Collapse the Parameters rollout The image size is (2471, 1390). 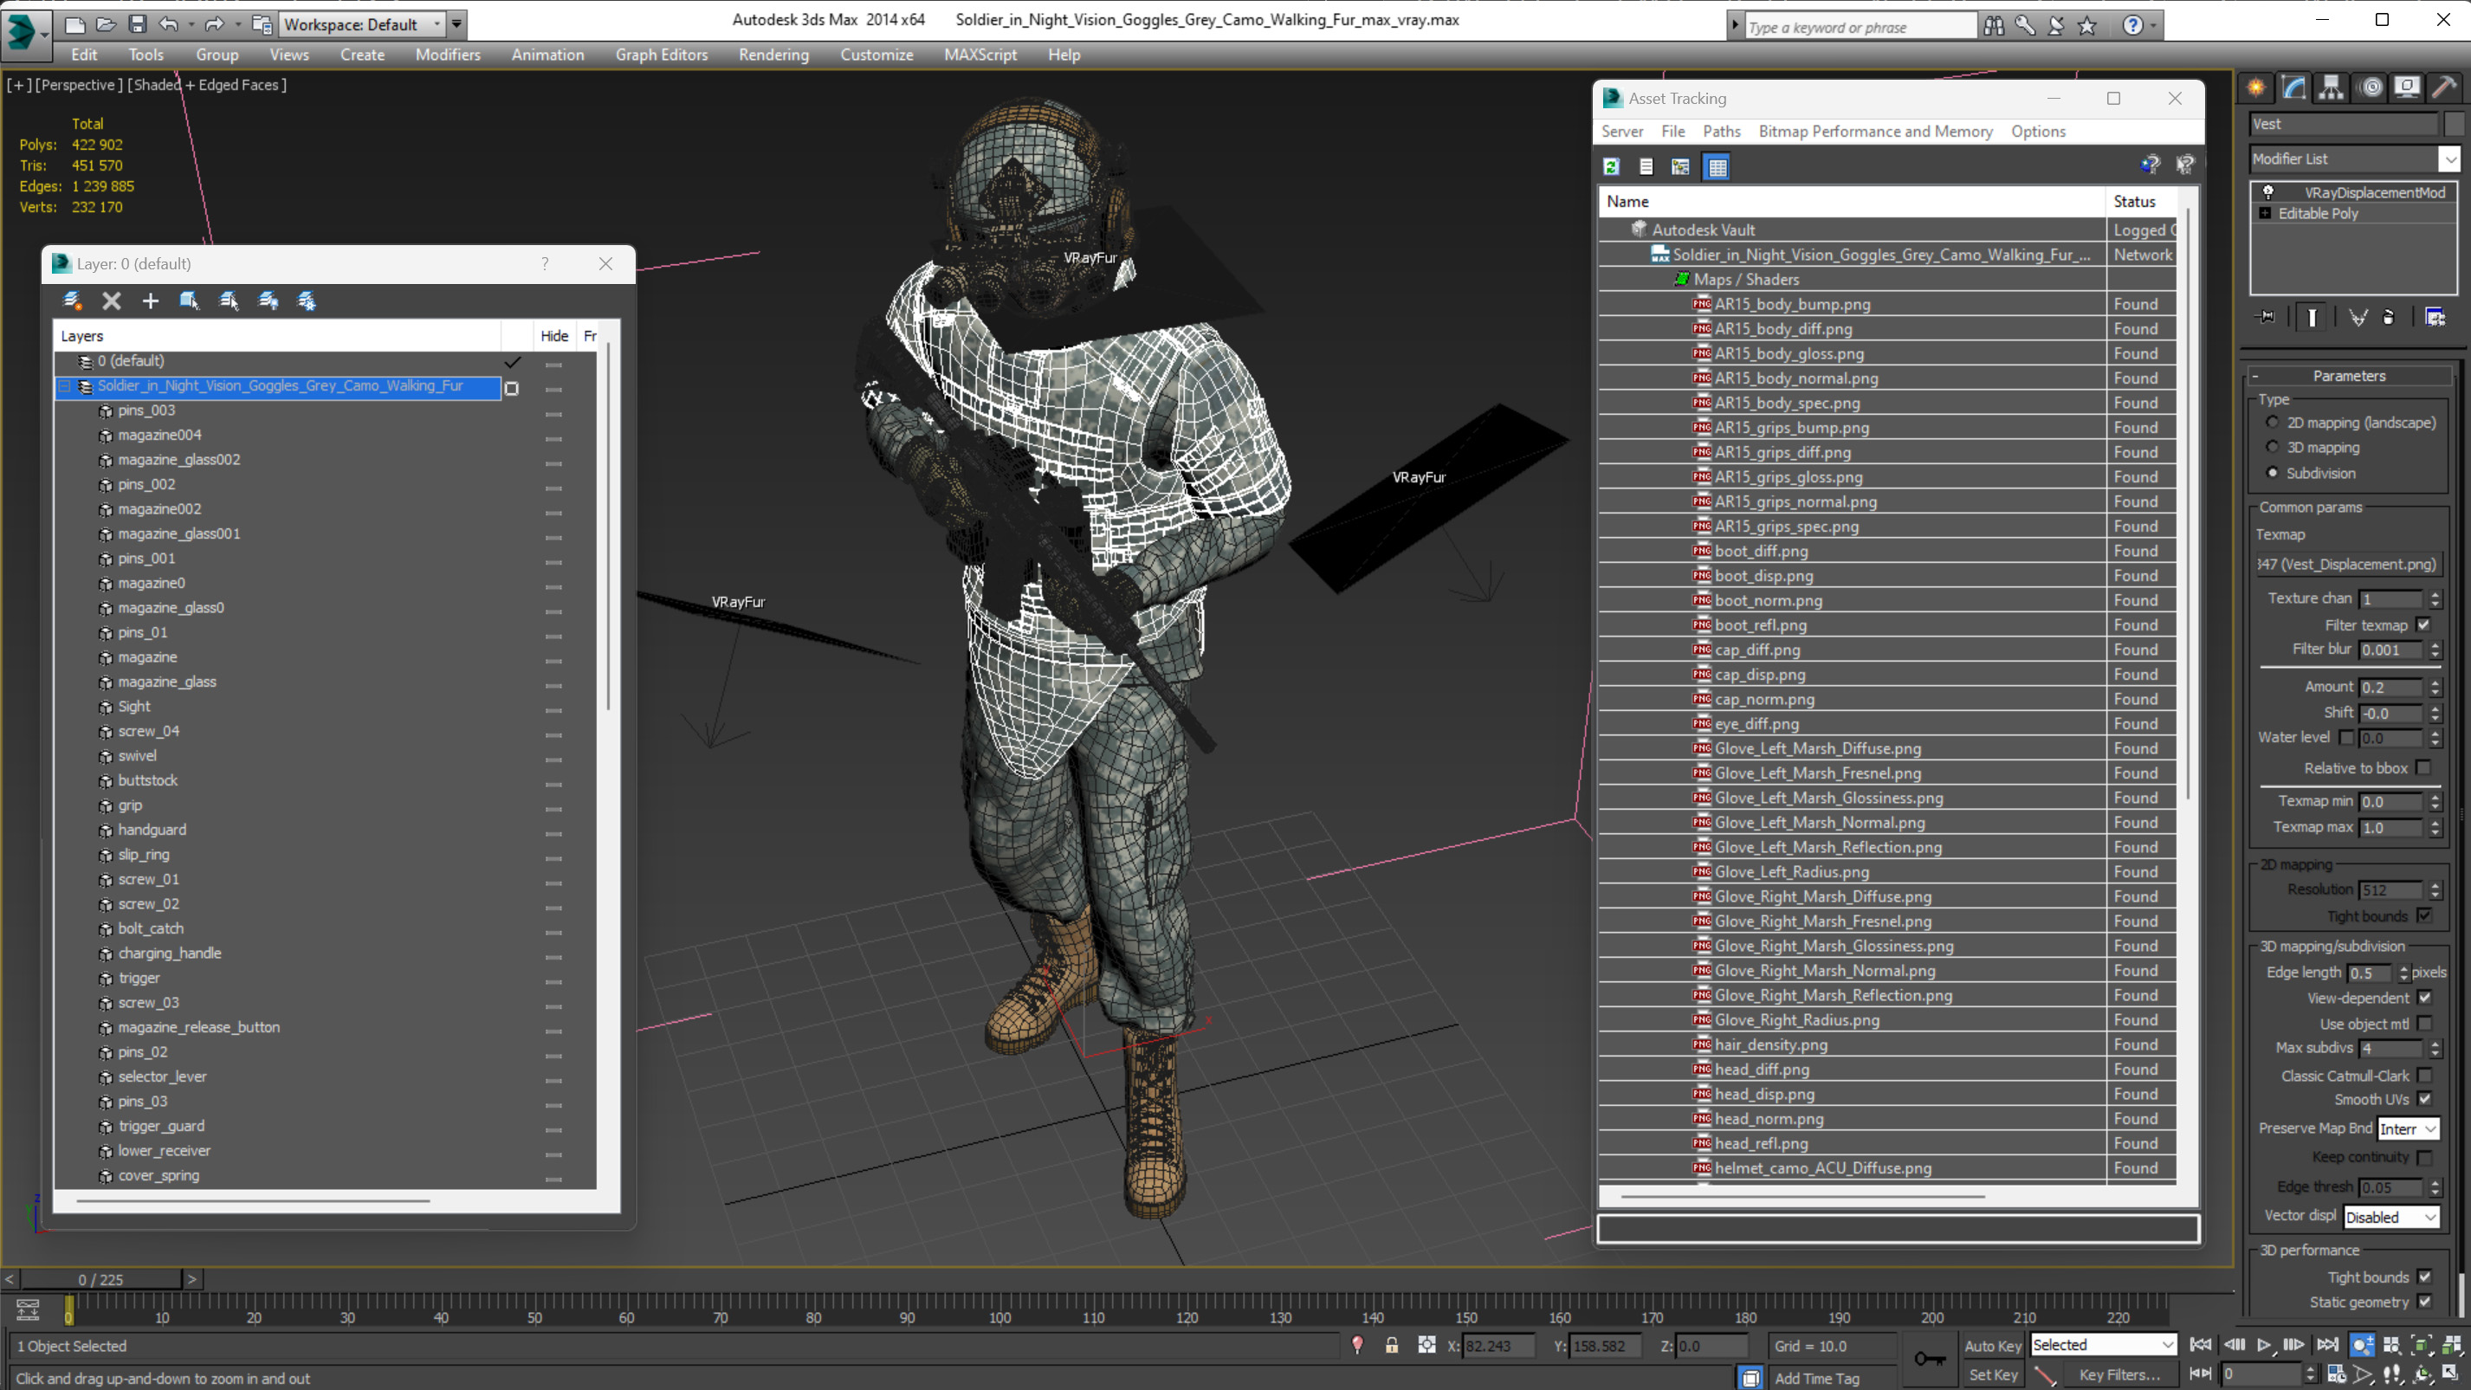click(x=2255, y=376)
